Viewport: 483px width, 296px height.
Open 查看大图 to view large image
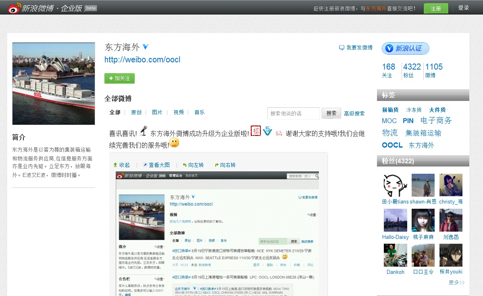[156, 165]
